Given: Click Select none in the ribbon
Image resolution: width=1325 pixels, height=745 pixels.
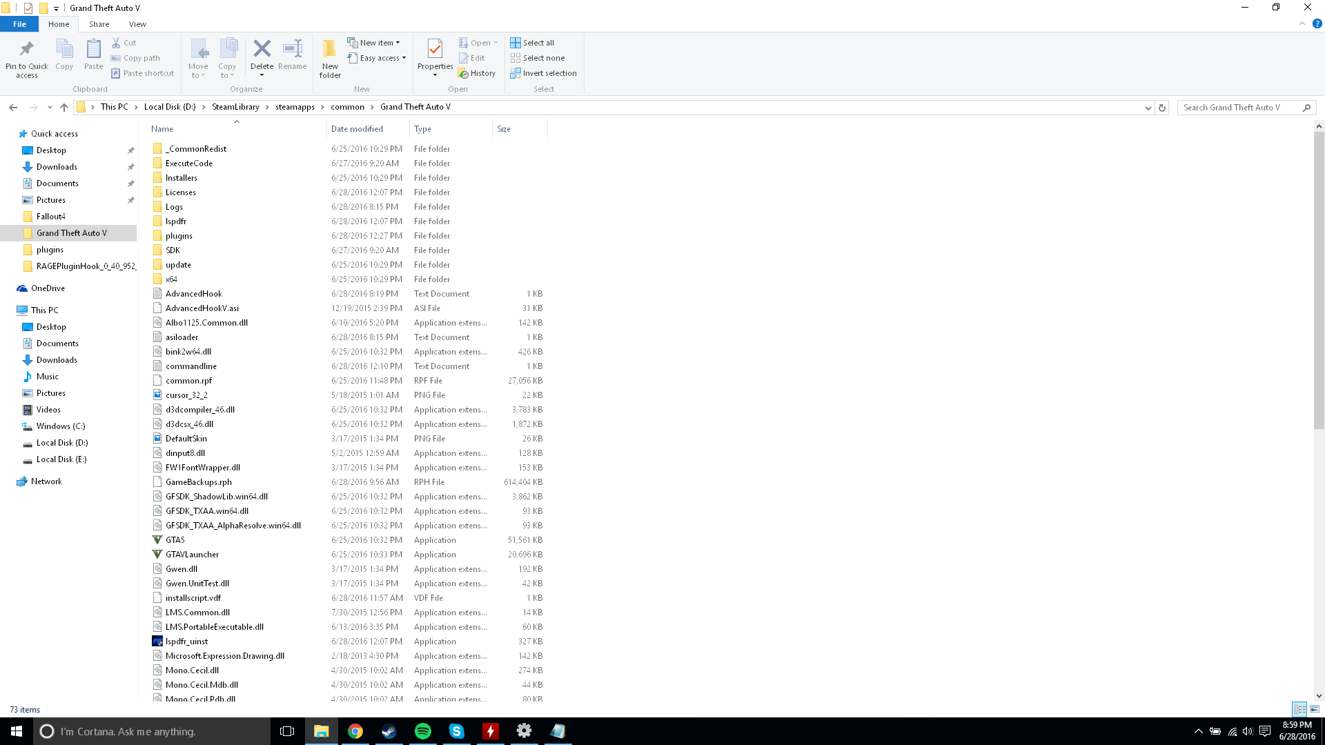Looking at the screenshot, I should coord(538,58).
